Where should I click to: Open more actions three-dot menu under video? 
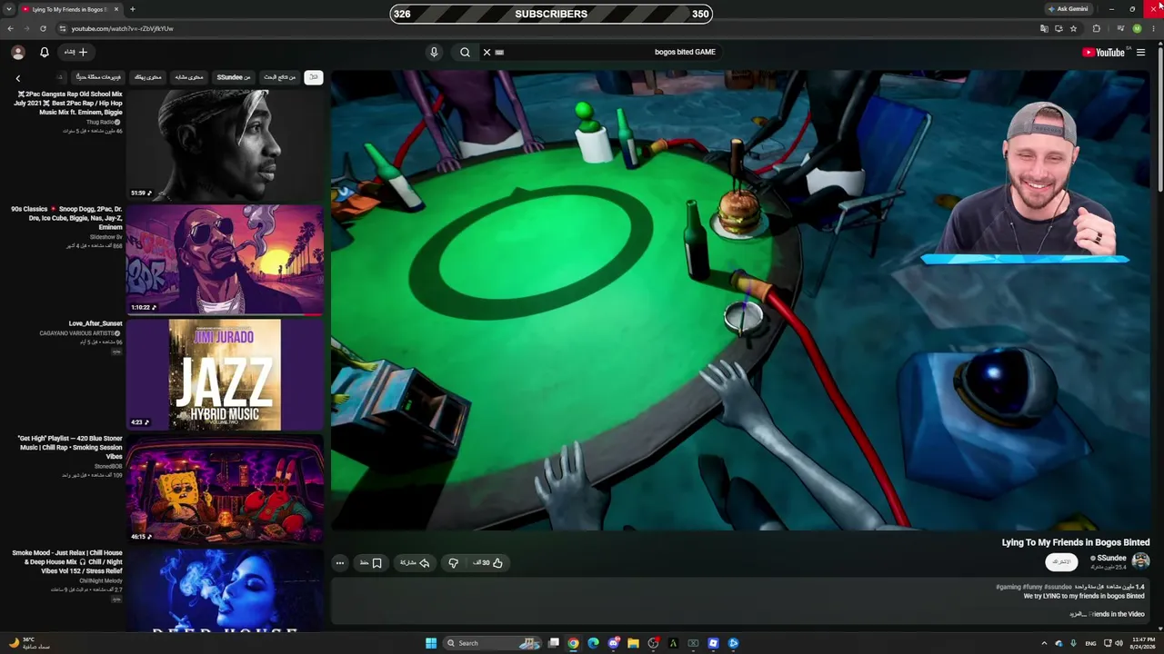[340, 563]
